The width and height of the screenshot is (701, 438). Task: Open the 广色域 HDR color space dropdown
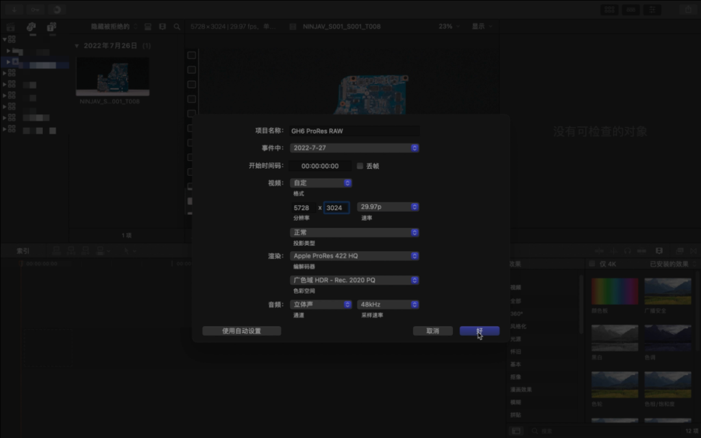354,280
